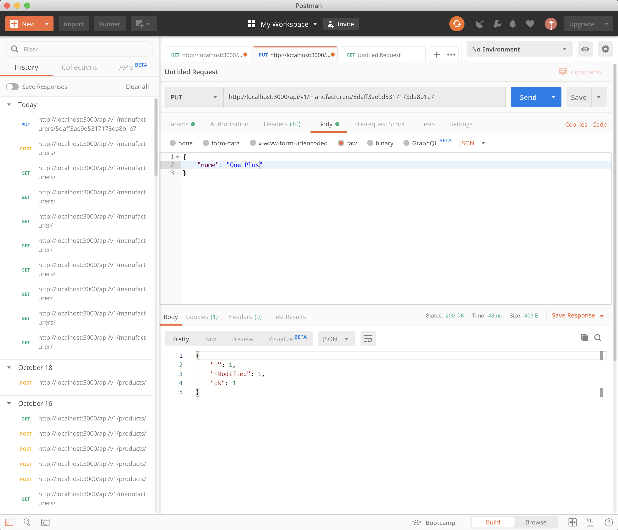Image resolution: width=618 pixels, height=530 pixels.
Task: Open the satellite capture requests icon
Action: tap(479, 24)
